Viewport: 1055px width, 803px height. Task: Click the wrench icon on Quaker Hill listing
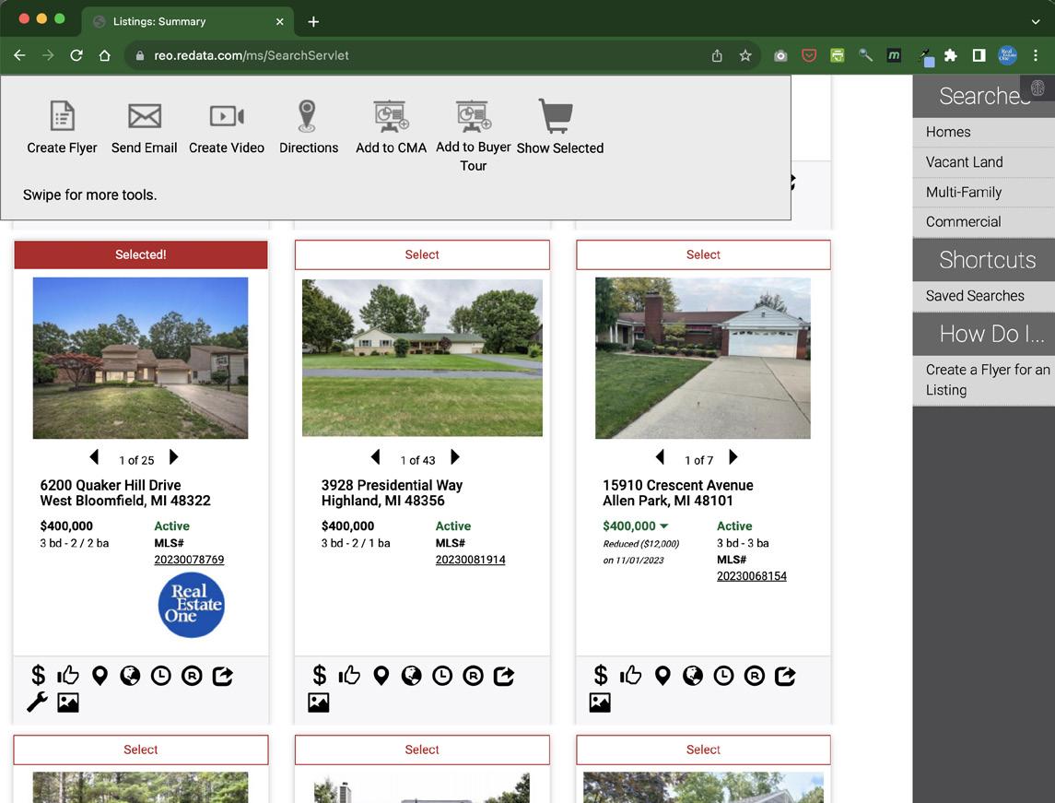tap(37, 703)
